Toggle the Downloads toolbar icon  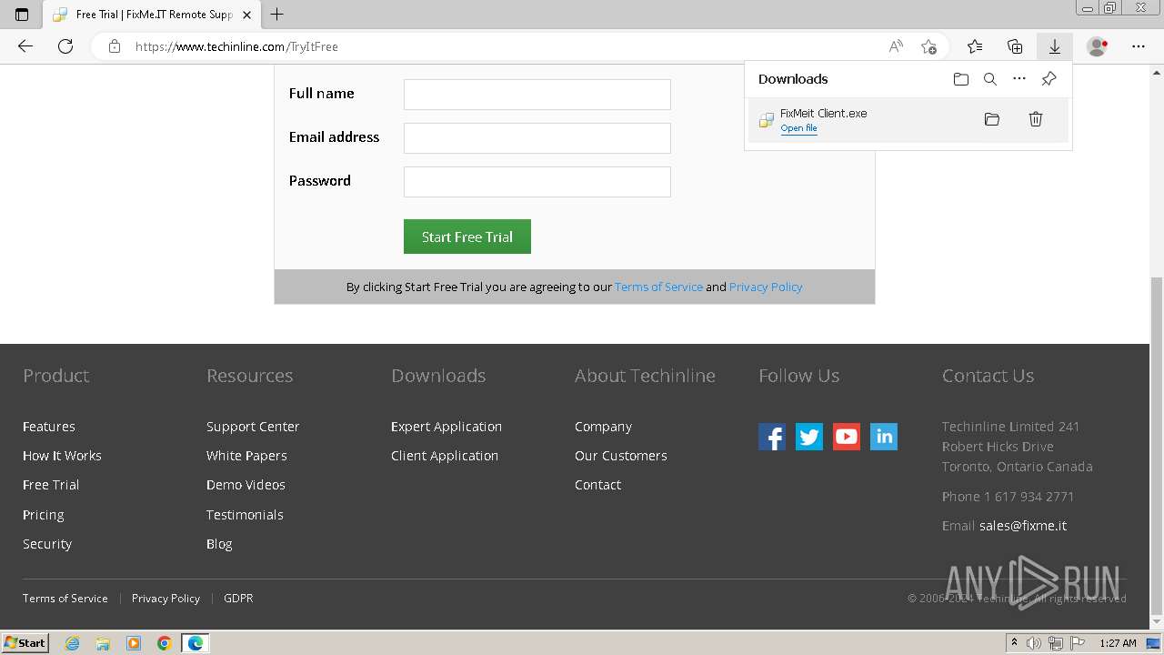tap(1055, 46)
